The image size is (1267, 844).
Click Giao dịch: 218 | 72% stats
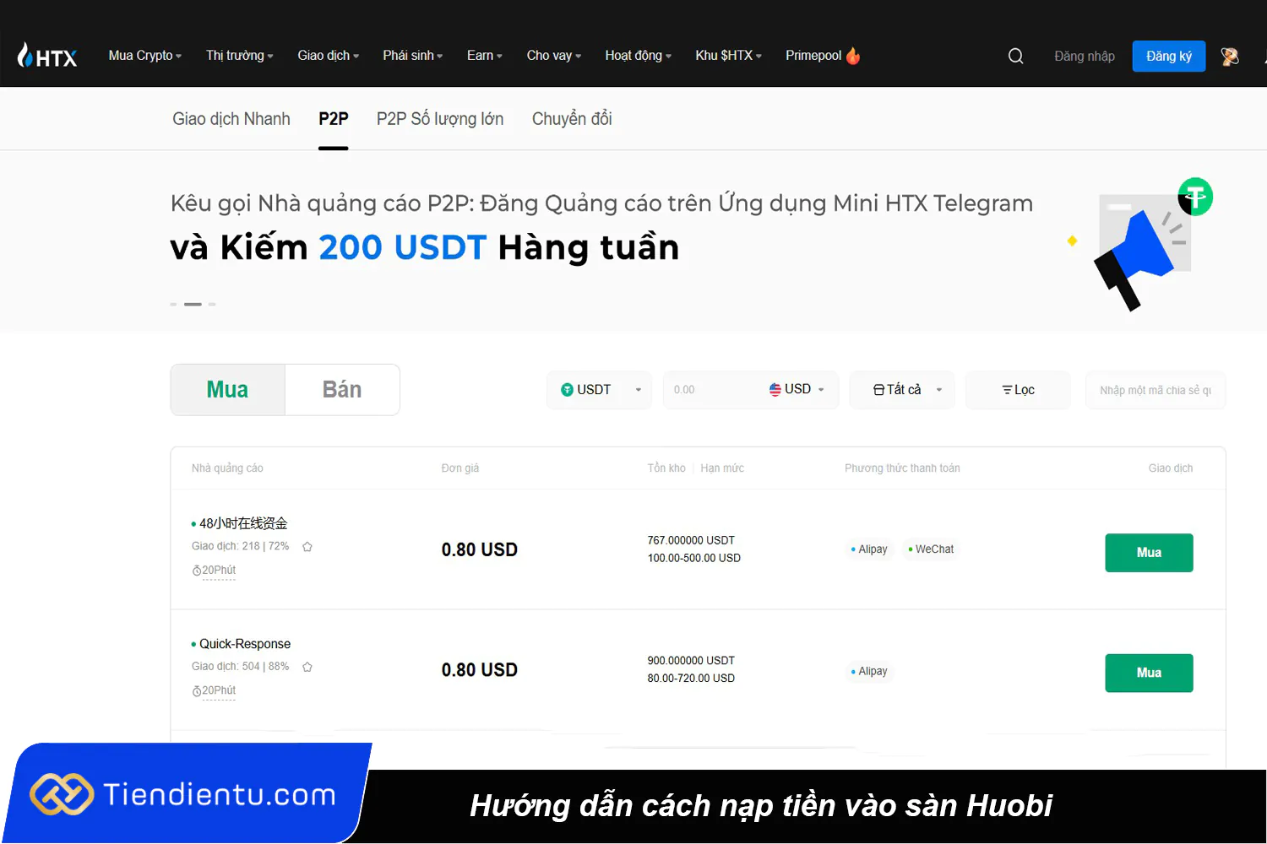click(x=240, y=546)
